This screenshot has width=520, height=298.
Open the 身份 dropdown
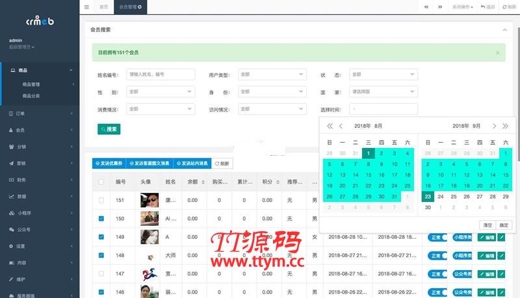(272, 92)
